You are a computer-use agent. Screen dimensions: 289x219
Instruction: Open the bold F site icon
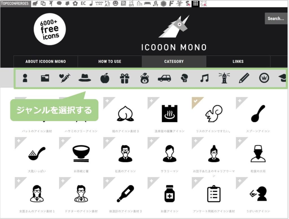(x=171, y=3)
